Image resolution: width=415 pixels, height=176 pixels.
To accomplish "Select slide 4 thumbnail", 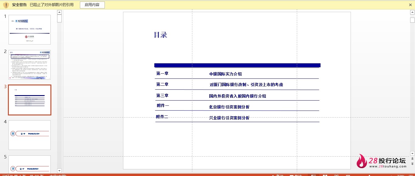I will (x=29, y=135).
